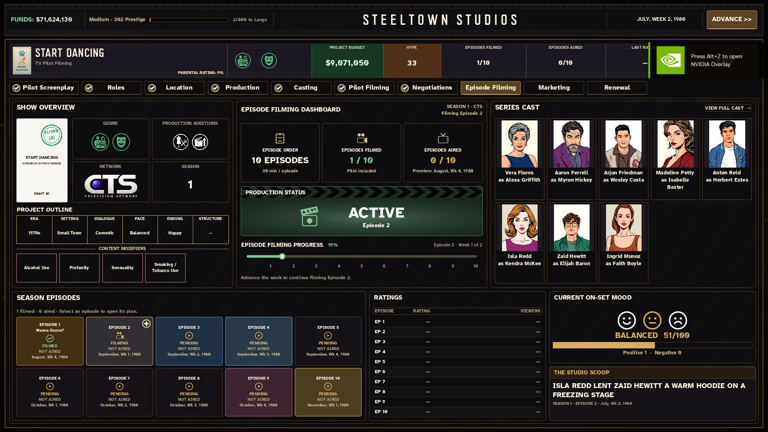This screenshot has width=768, height=432.
Task: Open the Casting tab
Action: point(301,88)
